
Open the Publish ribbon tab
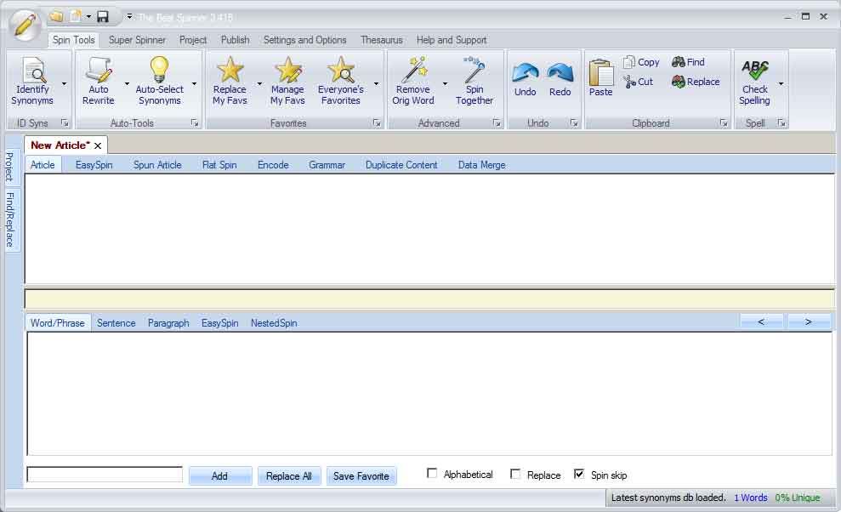click(235, 40)
